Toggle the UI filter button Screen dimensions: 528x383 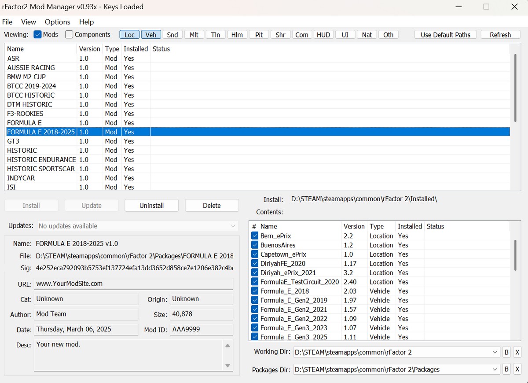pos(345,35)
